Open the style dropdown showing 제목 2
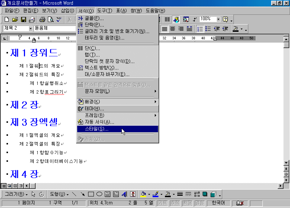The width and height of the screenshot is (290, 208). point(30,29)
